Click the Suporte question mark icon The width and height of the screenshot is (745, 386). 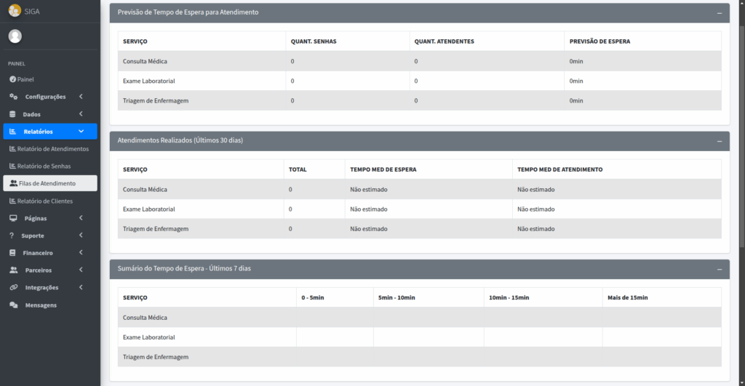[x=12, y=236]
